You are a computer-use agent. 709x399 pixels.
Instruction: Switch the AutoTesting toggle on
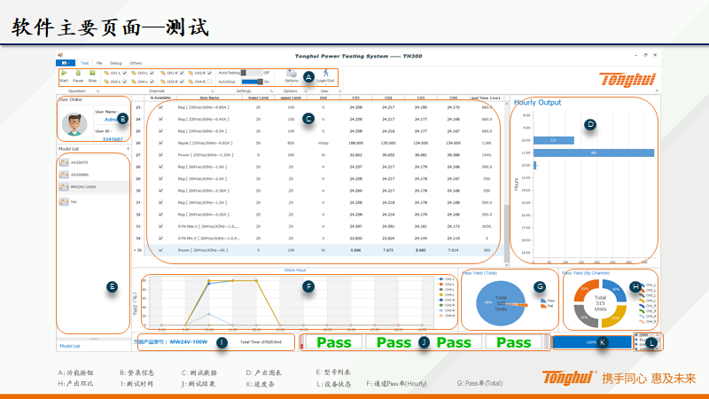(x=252, y=73)
